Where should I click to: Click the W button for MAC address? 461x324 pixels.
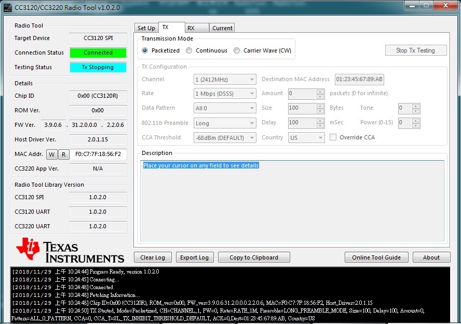(x=52, y=154)
